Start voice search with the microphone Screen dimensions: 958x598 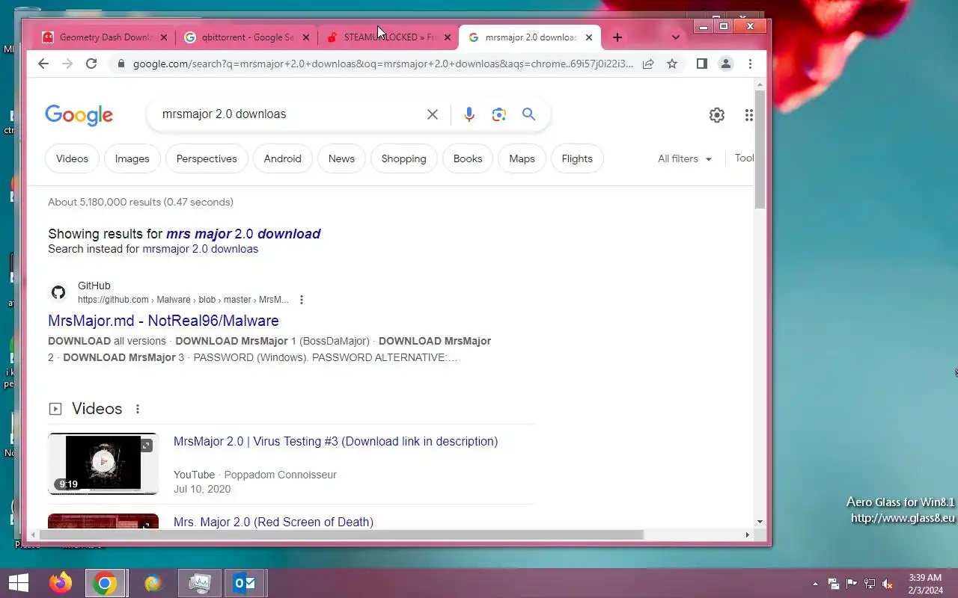(469, 114)
